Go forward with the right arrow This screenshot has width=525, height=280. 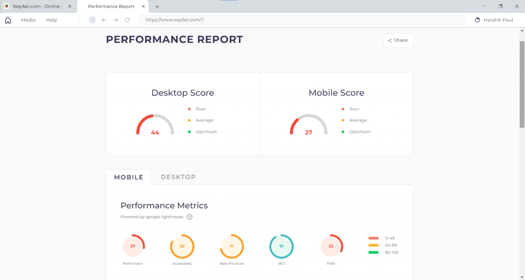click(115, 20)
